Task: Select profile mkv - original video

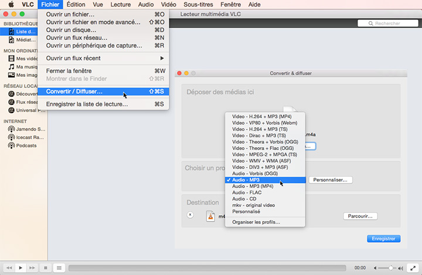Action: 265,205
